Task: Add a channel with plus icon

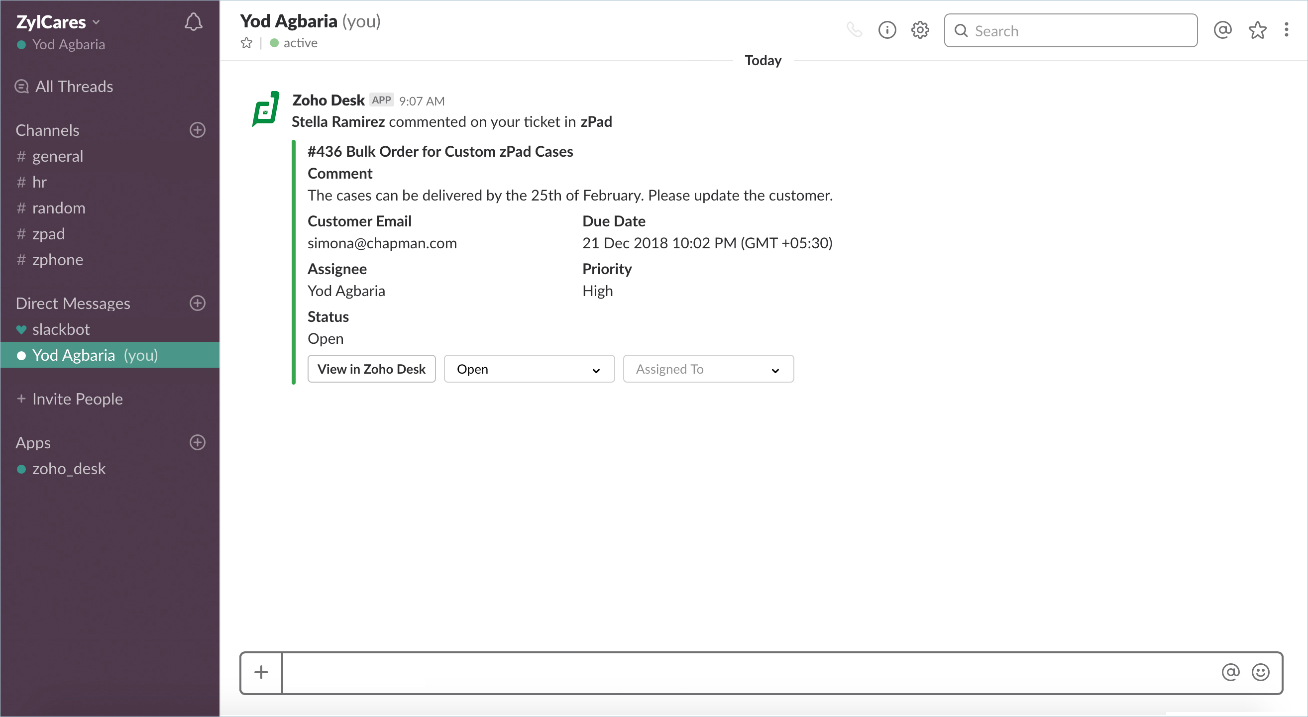Action: click(x=198, y=130)
